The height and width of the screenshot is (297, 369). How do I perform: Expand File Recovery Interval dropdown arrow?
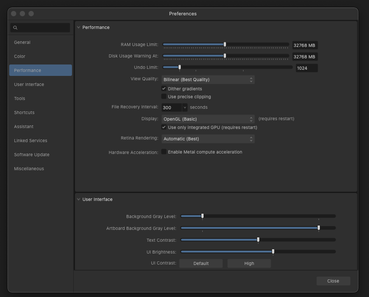185,107
